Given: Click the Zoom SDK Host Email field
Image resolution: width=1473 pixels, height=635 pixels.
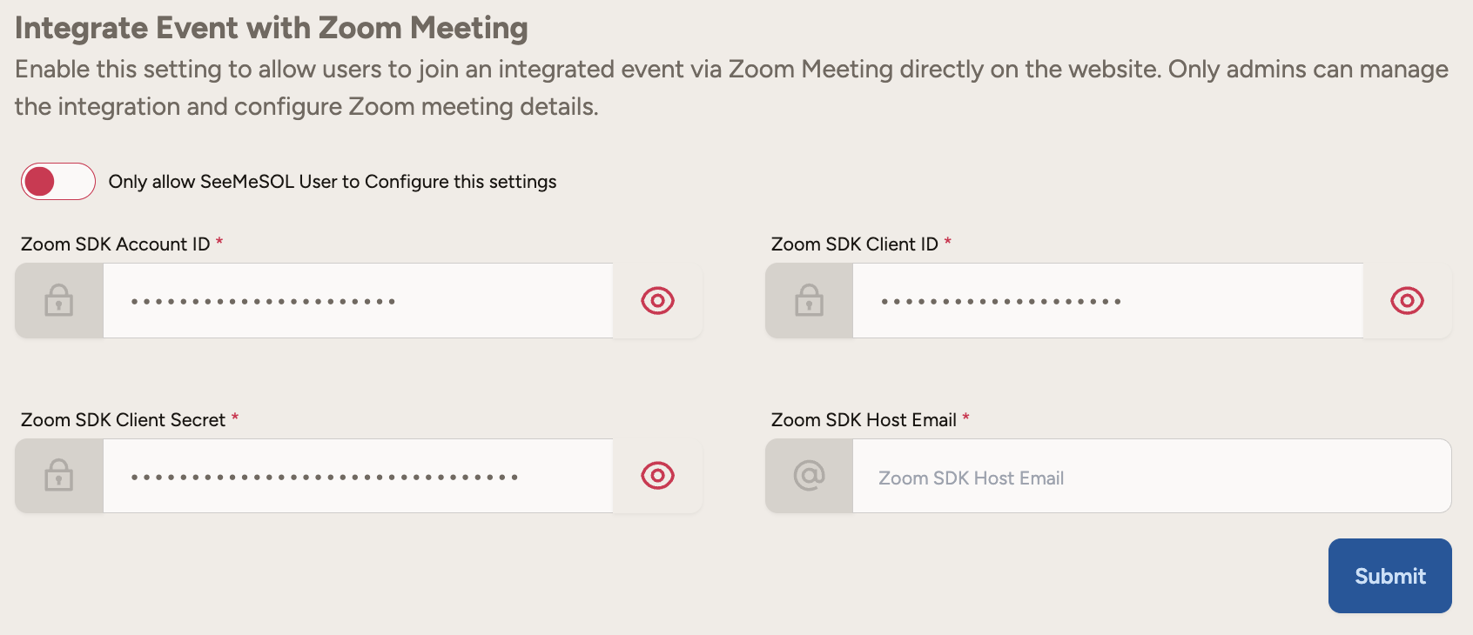Looking at the screenshot, I should coord(1151,477).
